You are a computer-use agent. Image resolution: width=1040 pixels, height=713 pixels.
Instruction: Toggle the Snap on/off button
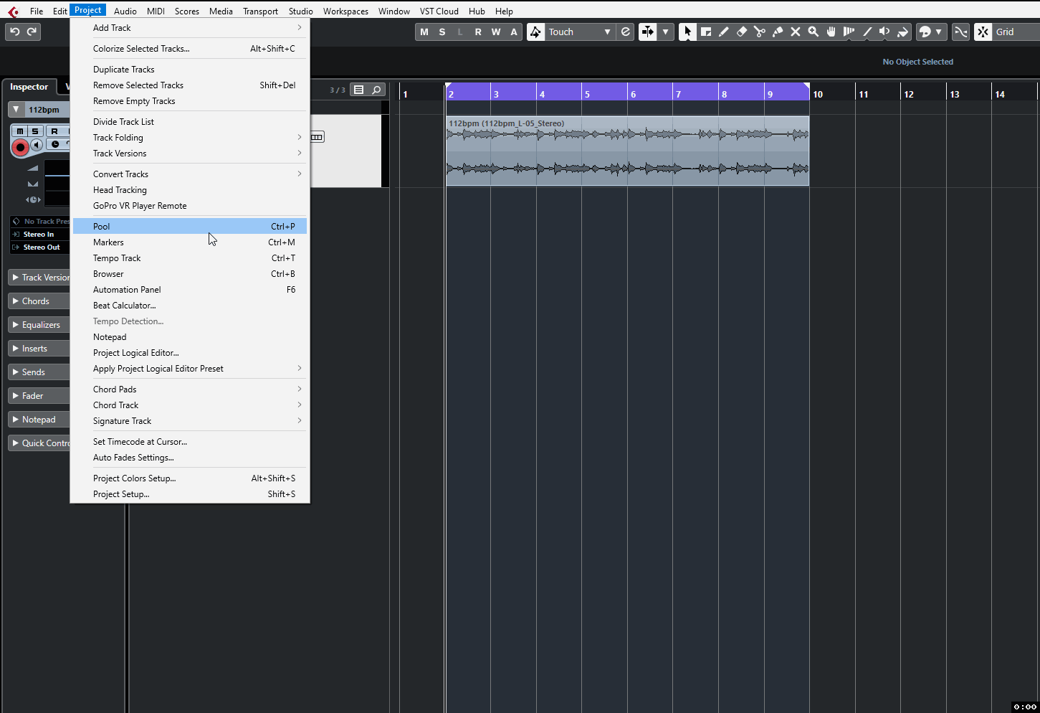[983, 32]
